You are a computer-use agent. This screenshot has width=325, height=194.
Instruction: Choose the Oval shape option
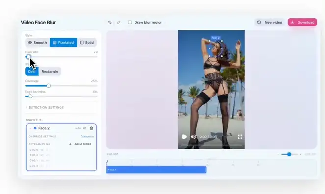[x=32, y=71]
